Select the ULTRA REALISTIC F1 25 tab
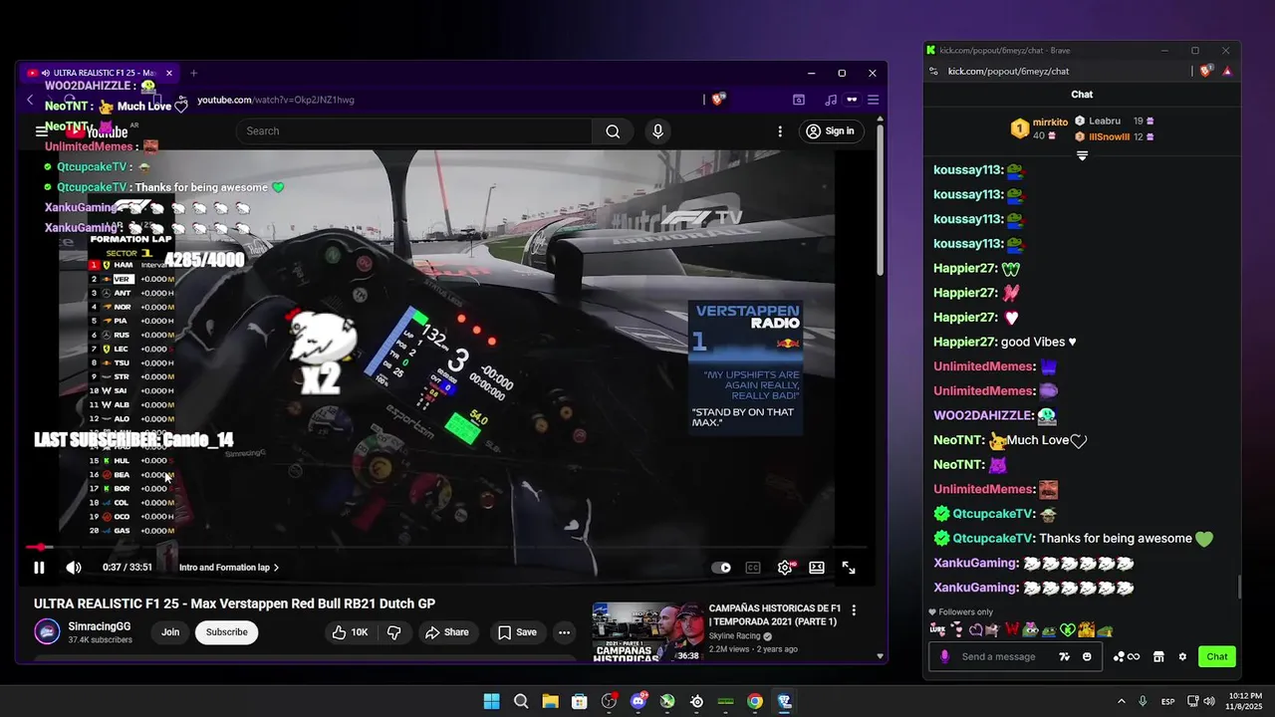 point(100,73)
